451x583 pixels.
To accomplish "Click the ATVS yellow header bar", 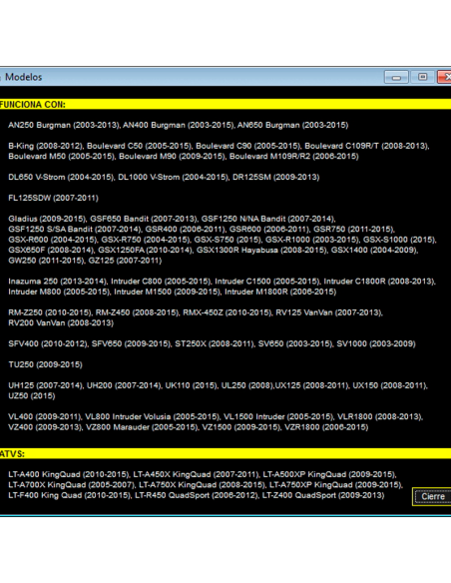I will pos(225,453).
